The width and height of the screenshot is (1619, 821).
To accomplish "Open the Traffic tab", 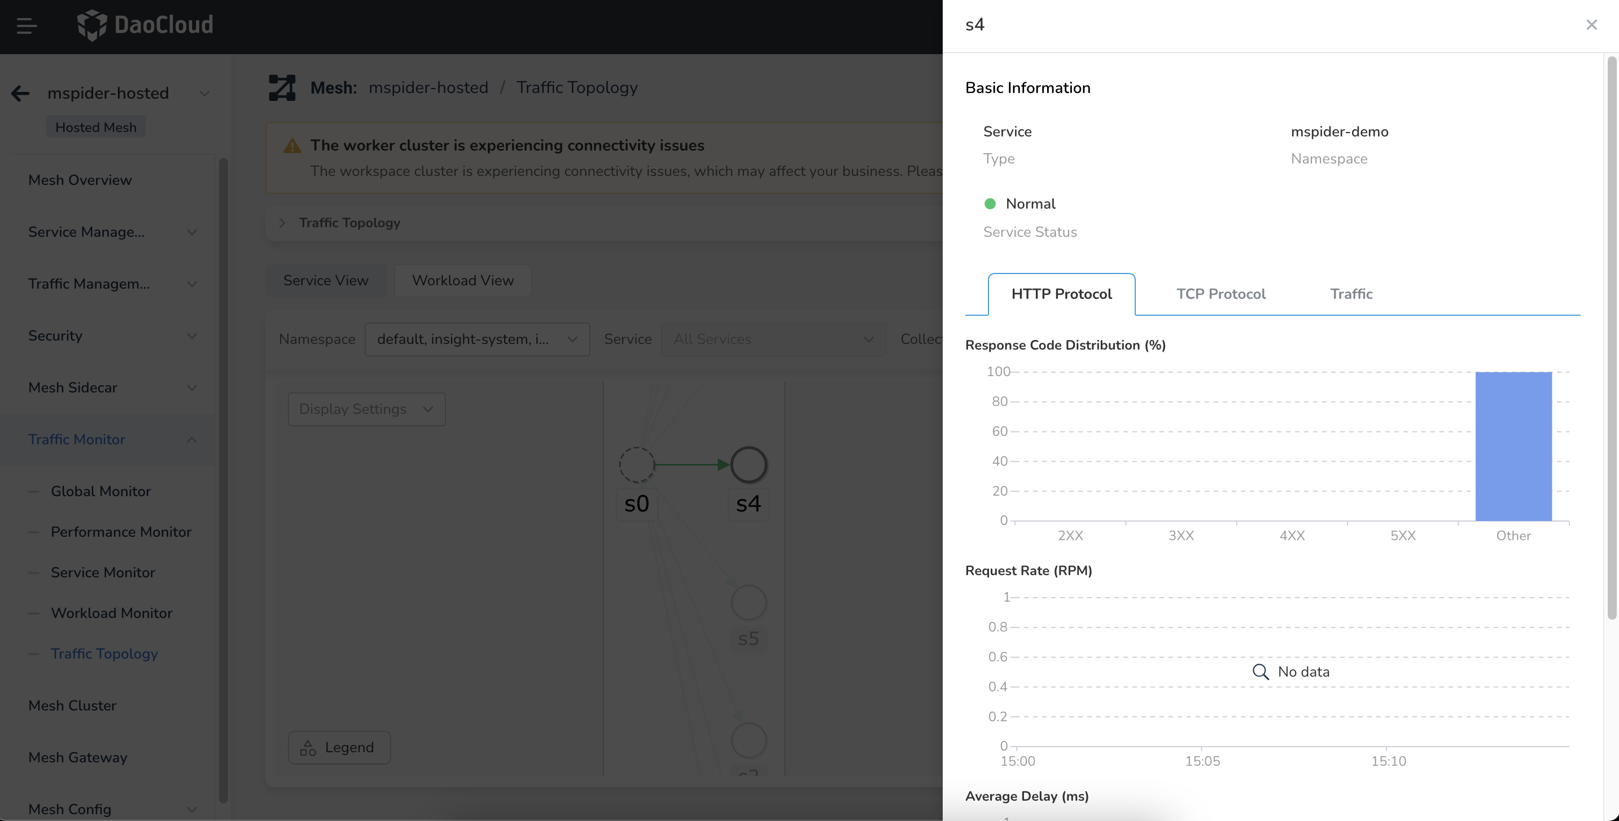I will coord(1351,294).
